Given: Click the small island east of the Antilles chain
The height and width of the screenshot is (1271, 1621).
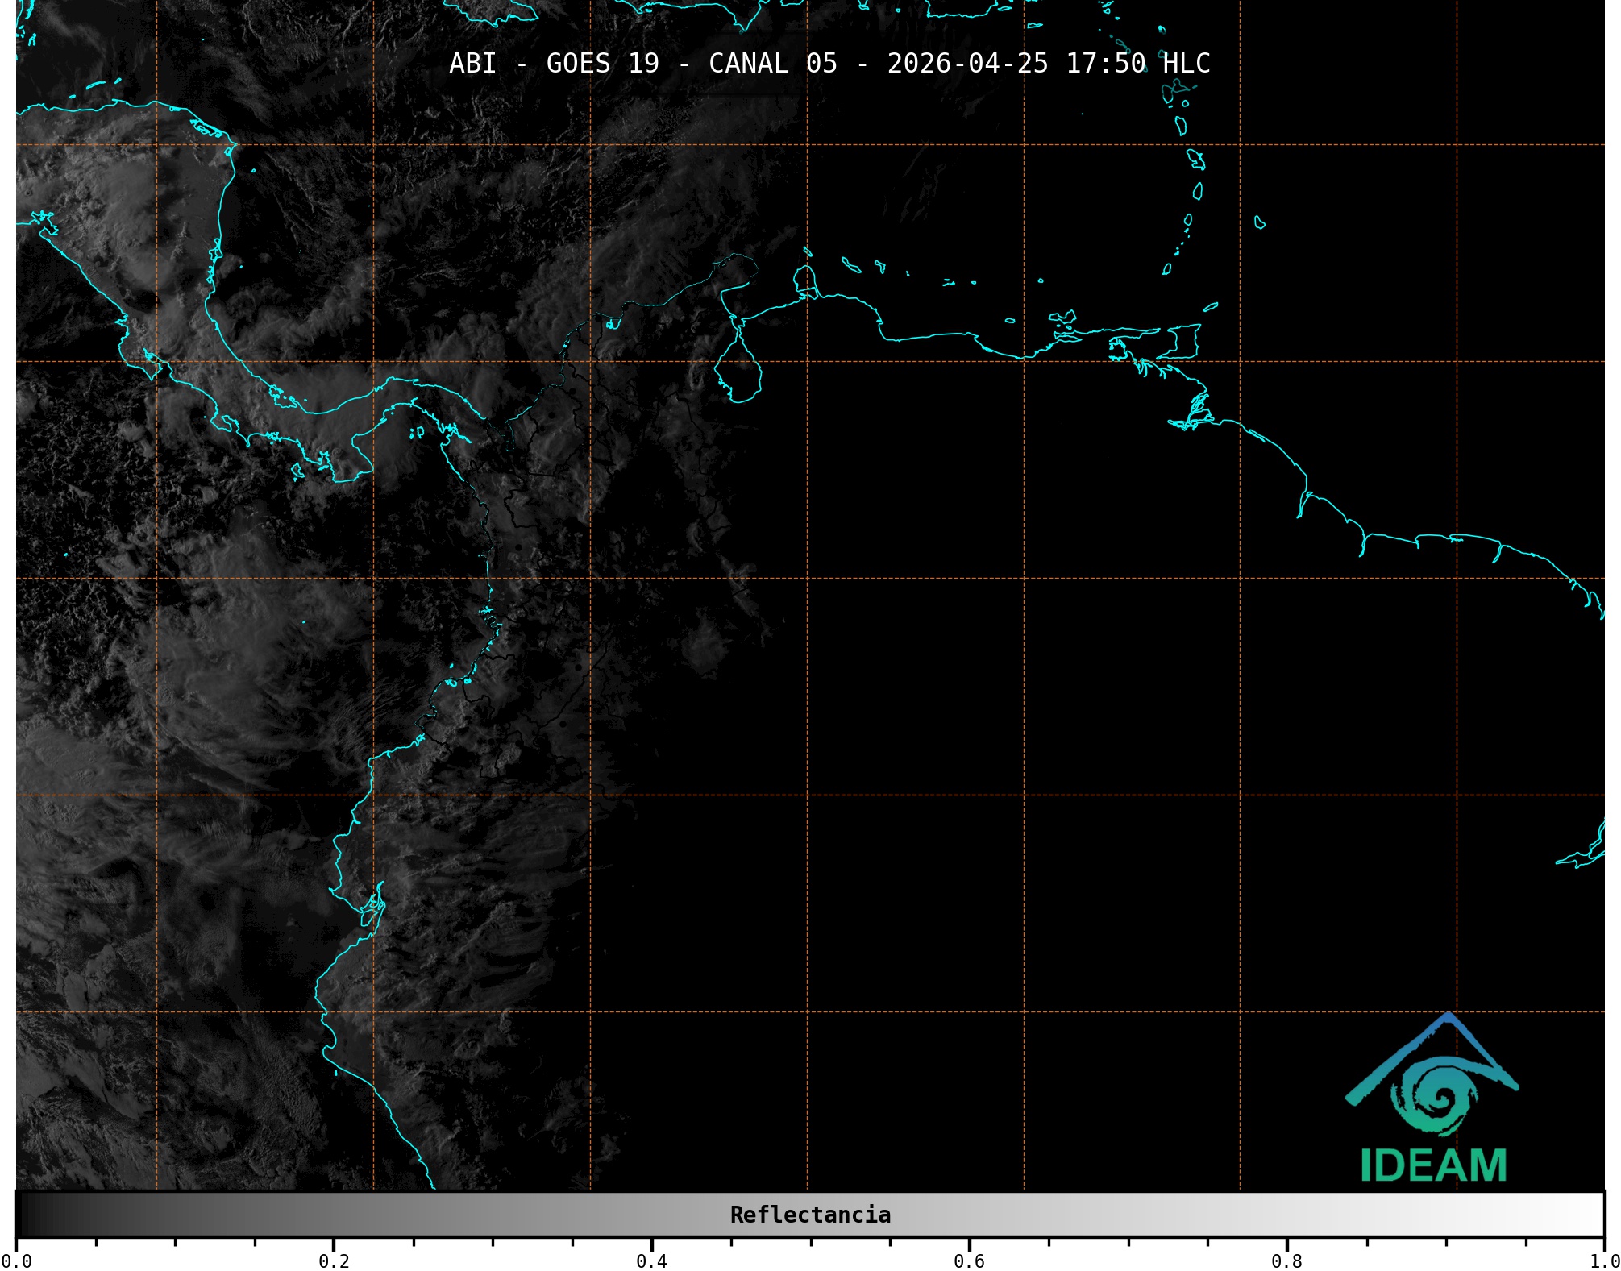Looking at the screenshot, I should [1259, 222].
